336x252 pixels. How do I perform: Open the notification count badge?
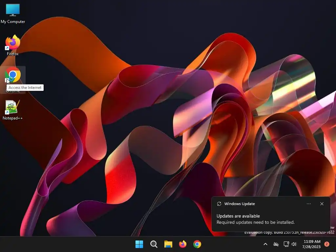pos(326,244)
